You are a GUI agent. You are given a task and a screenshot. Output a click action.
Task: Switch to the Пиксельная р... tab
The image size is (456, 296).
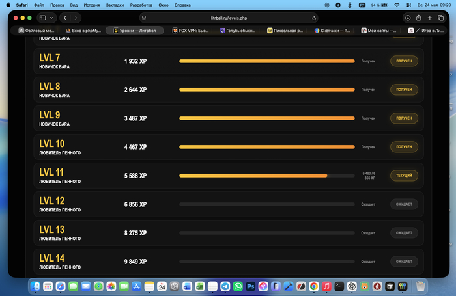[x=285, y=31]
